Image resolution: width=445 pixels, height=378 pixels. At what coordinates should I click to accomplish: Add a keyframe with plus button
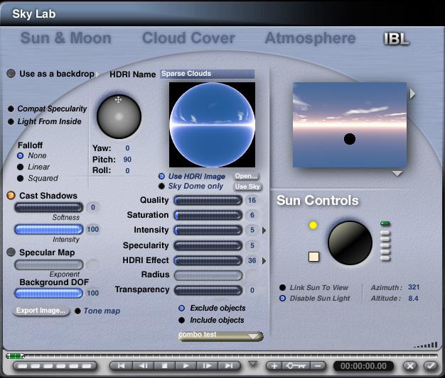click(x=274, y=366)
